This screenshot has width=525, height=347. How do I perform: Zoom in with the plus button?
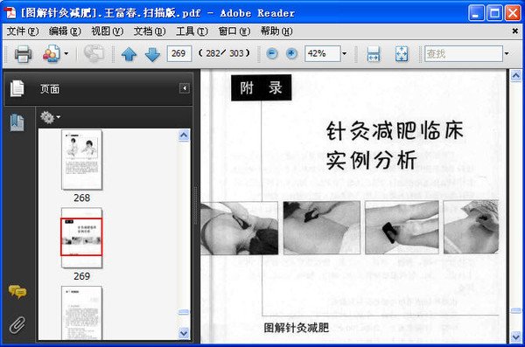click(291, 53)
